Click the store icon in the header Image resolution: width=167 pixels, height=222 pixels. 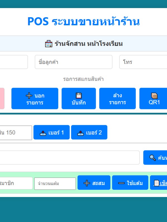pos(48,44)
